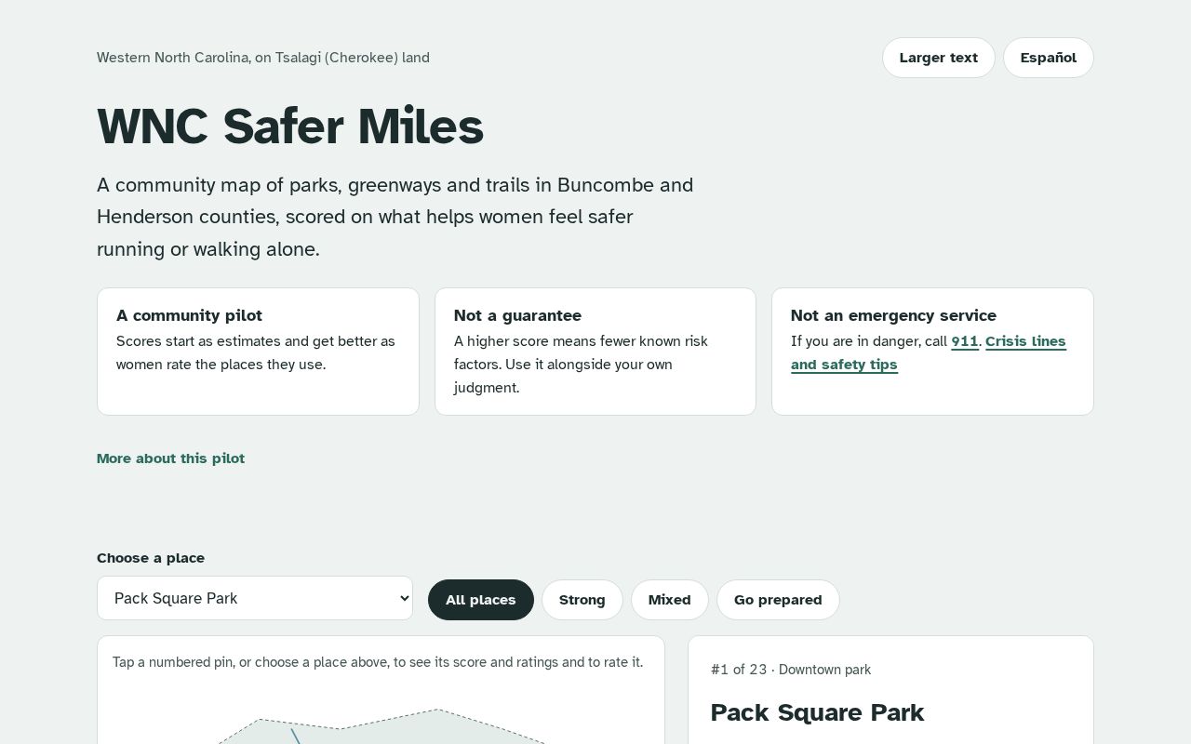Click the 'Not an emergency service' title
This screenshot has height=744, width=1191.
(893, 315)
